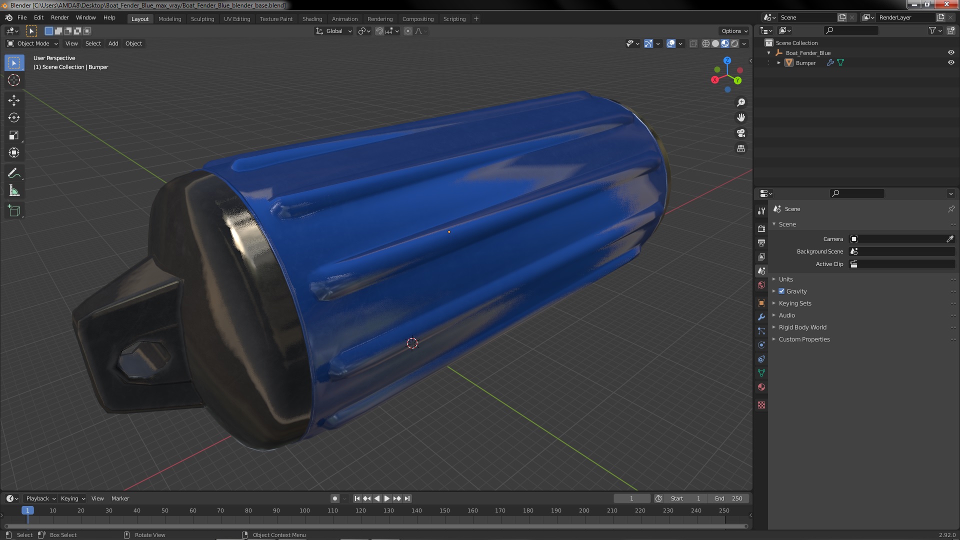Open the shading options dropdown arrow
Image resolution: width=960 pixels, height=540 pixels.
pos(744,43)
